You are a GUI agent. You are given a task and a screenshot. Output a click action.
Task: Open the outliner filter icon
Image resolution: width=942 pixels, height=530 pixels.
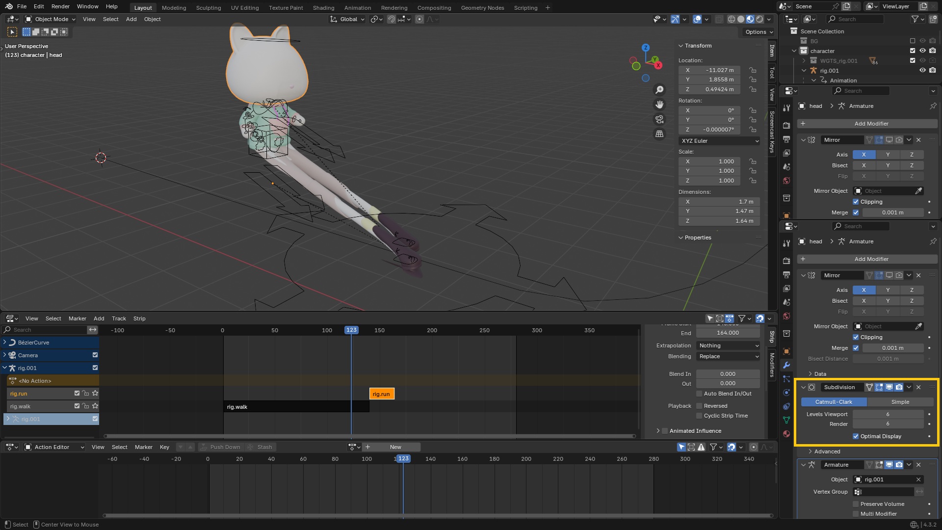tap(916, 19)
